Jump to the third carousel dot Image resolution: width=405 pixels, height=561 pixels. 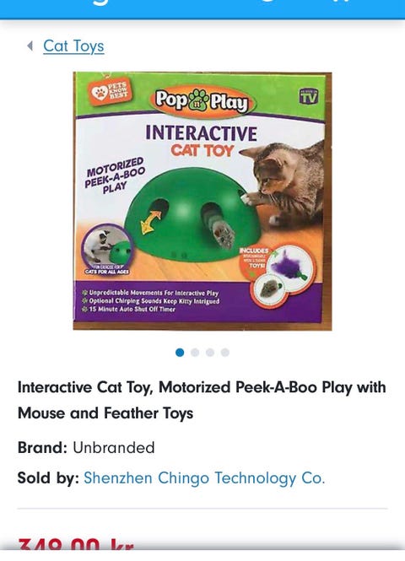tap(210, 353)
